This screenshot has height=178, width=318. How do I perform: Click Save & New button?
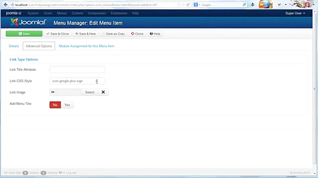[86, 34]
